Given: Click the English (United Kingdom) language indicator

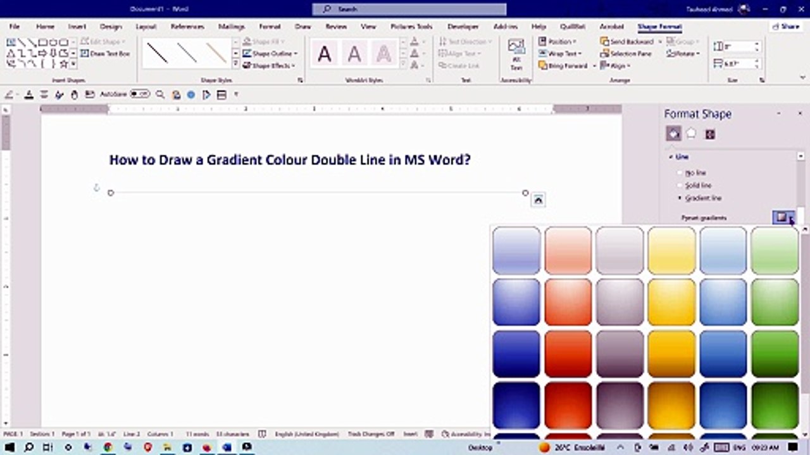Looking at the screenshot, I should [308, 434].
